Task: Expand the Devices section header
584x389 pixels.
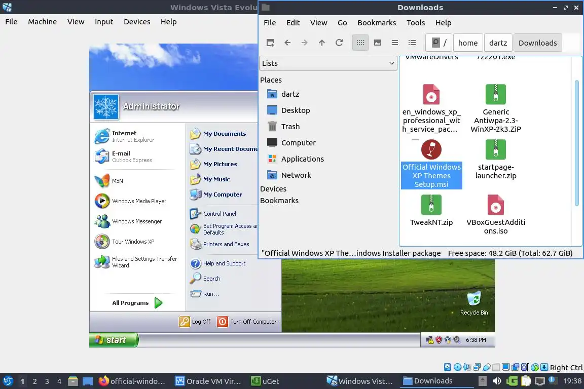Action: coord(273,189)
